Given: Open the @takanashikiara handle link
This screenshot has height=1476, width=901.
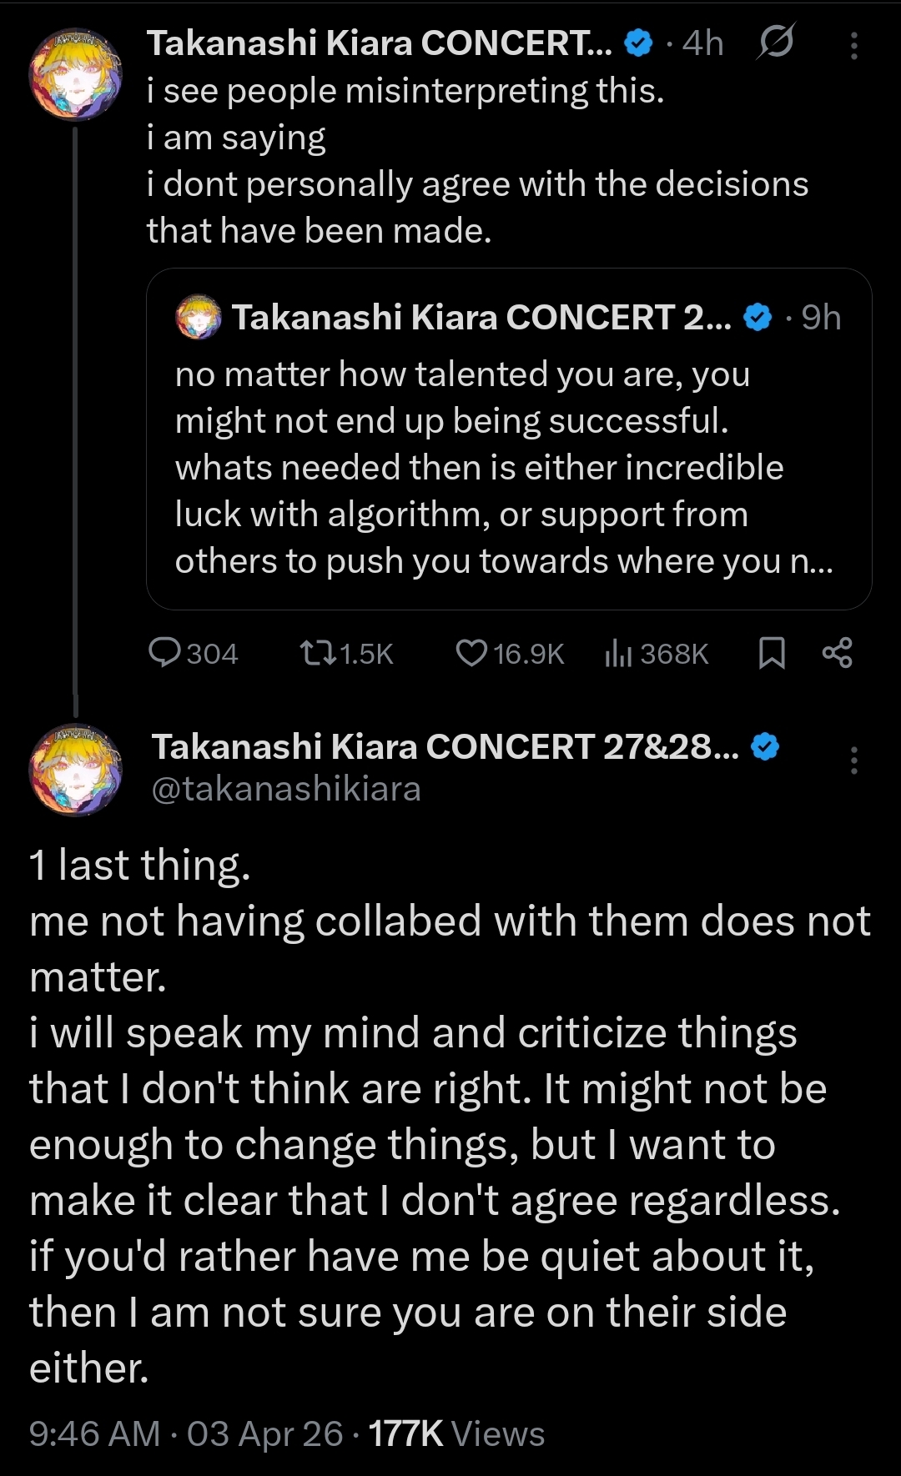Looking at the screenshot, I should [286, 789].
